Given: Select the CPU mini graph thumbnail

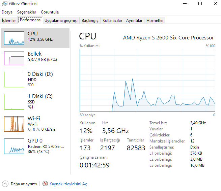Looking at the screenshot, I should [14, 38].
